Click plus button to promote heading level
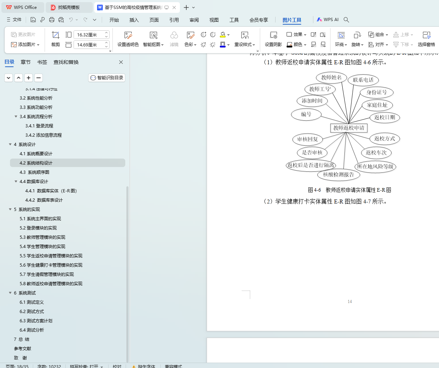Screen dimensions: 439x368 click(x=29, y=78)
